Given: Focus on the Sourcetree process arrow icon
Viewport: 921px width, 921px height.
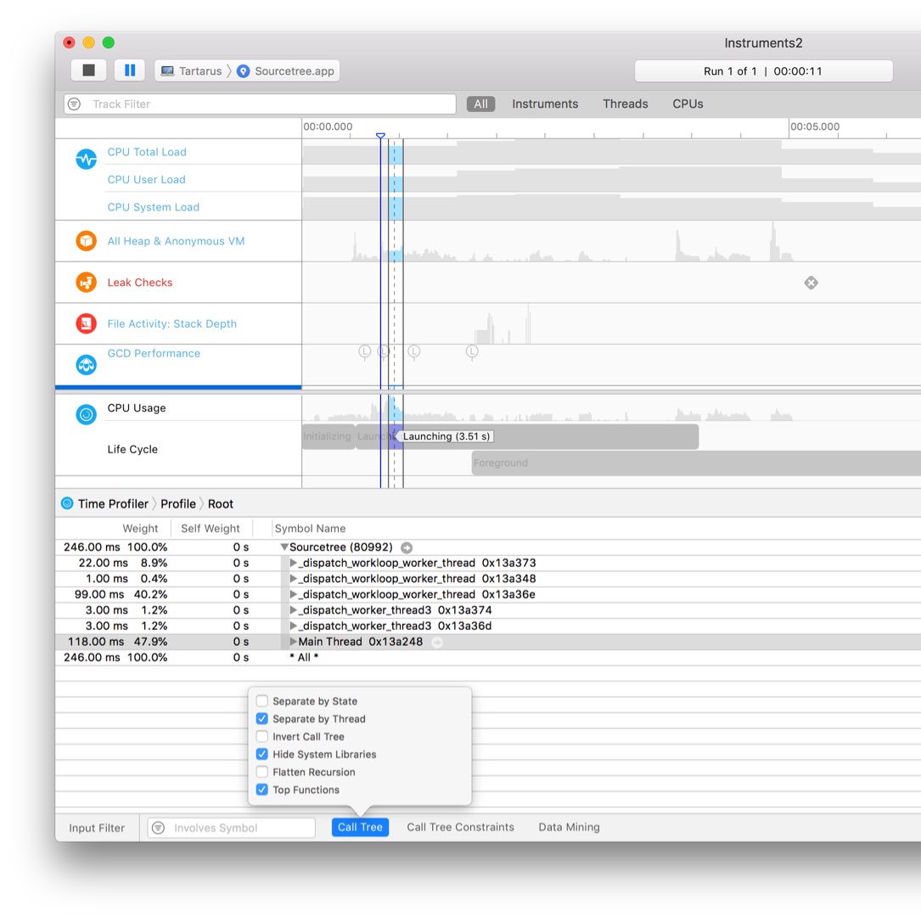Looking at the screenshot, I should 407,548.
